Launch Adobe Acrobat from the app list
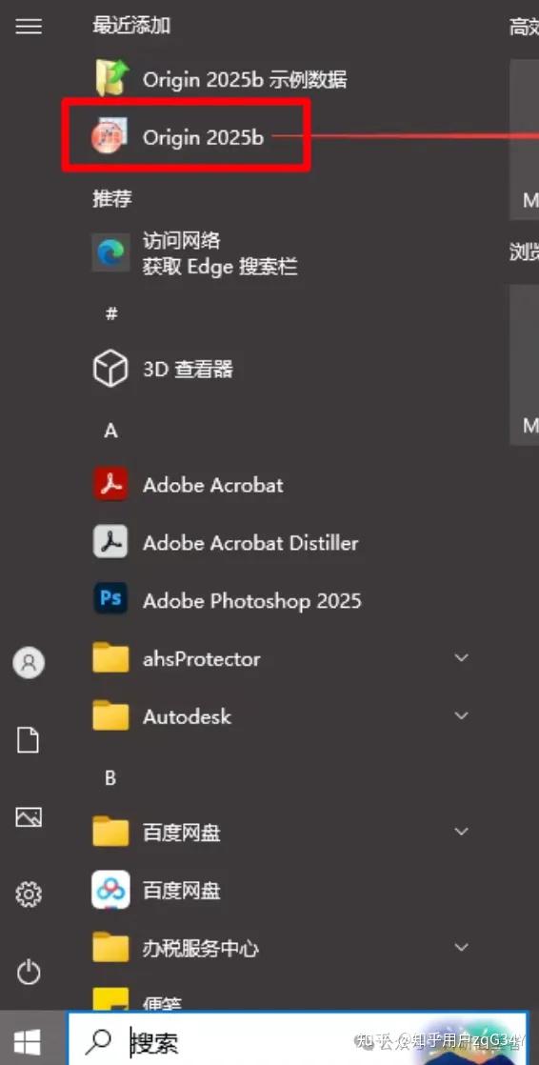The width and height of the screenshot is (539, 1065). point(213,485)
